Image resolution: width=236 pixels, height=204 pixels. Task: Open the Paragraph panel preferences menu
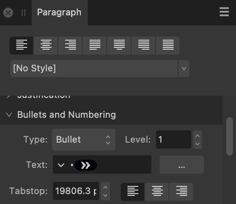tap(224, 12)
